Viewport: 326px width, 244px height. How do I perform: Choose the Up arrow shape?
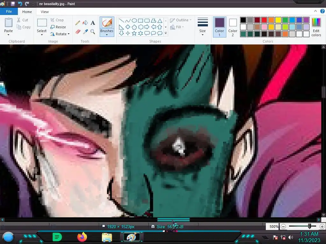coord(160,27)
